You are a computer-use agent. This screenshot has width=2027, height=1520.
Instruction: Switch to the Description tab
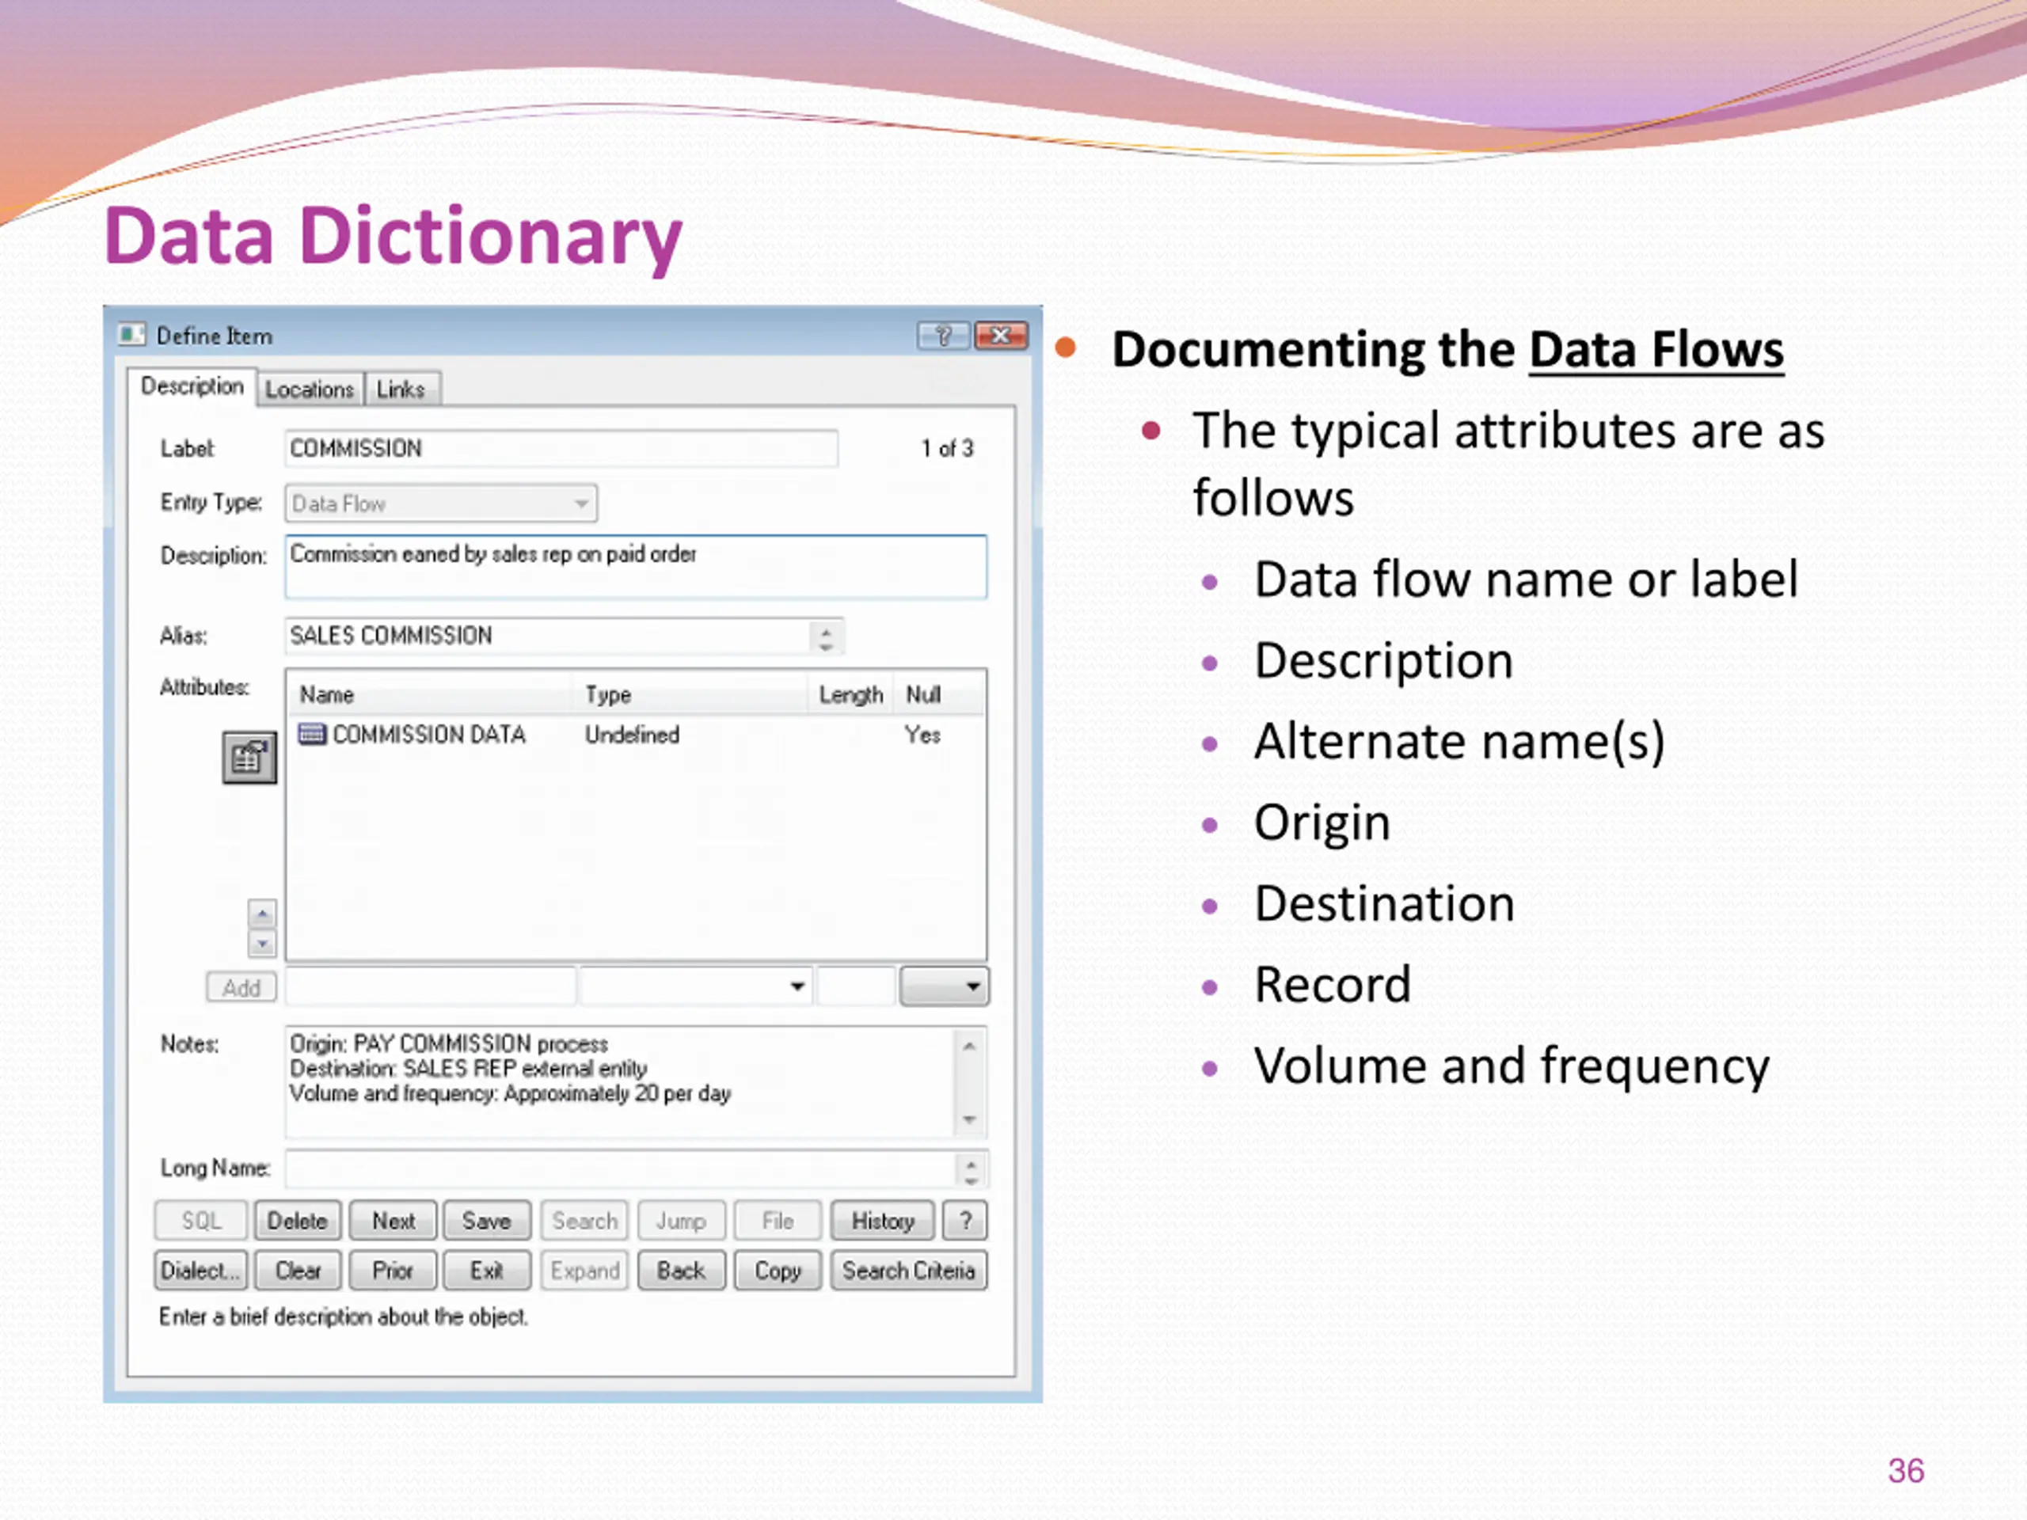[192, 386]
